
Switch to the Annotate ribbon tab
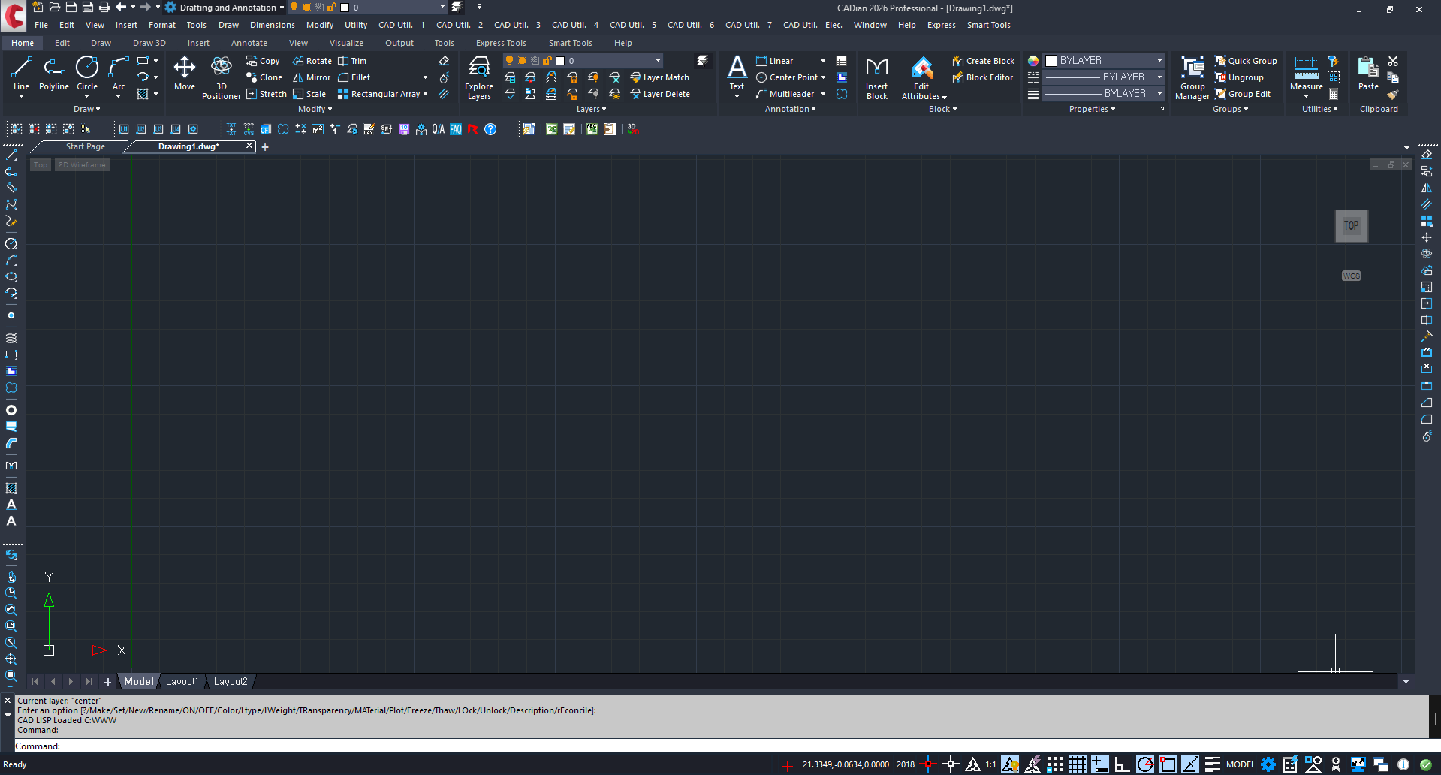[249, 43]
